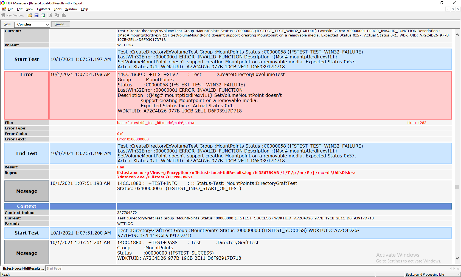Switch to the Start Page tab
This screenshot has height=277, width=461.
tap(54, 268)
